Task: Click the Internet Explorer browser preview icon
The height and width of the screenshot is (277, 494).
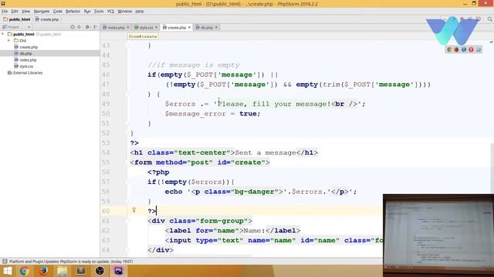Action: pos(479,49)
